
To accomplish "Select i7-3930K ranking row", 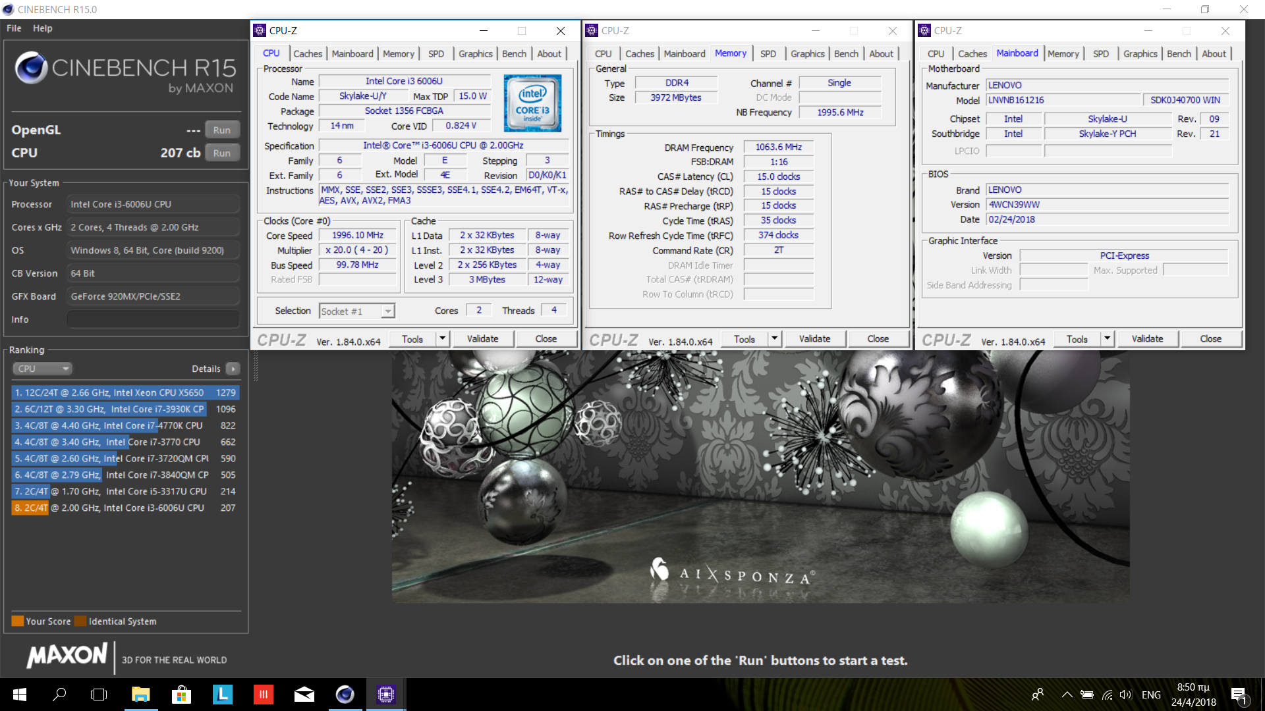I will click(125, 409).
